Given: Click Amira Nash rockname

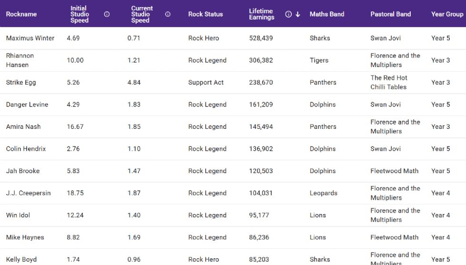Looking at the screenshot, I should point(23,127).
